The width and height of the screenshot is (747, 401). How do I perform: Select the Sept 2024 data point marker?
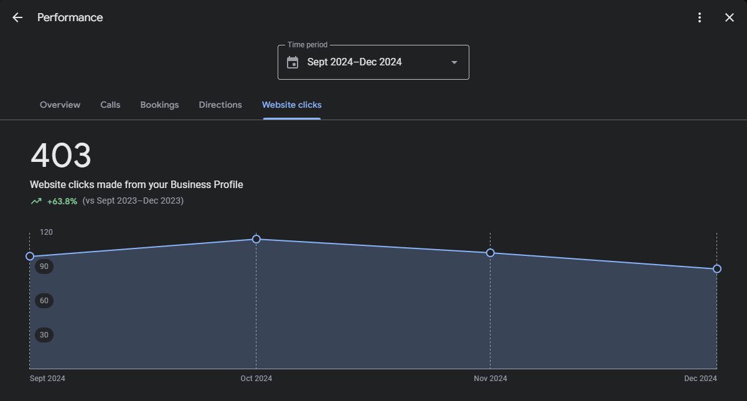[29, 256]
